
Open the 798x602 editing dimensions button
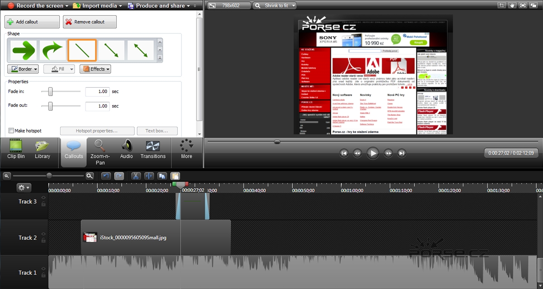point(229,6)
